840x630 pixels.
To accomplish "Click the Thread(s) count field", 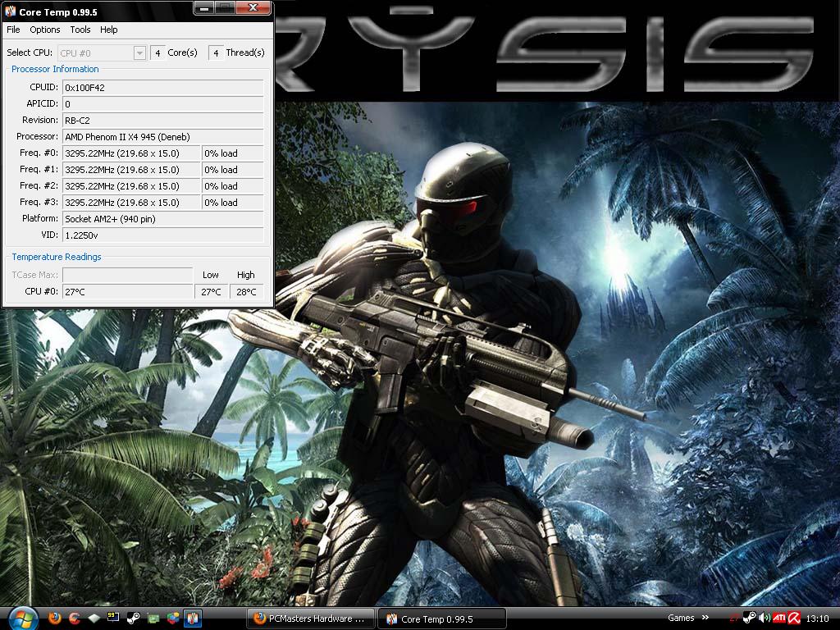I will point(216,52).
